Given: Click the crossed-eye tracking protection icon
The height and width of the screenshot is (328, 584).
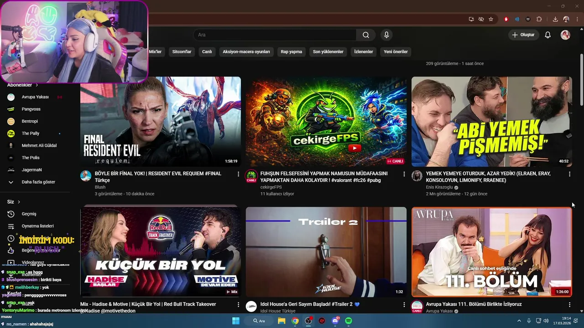Looking at the screenshot, I should coord(481,19).
